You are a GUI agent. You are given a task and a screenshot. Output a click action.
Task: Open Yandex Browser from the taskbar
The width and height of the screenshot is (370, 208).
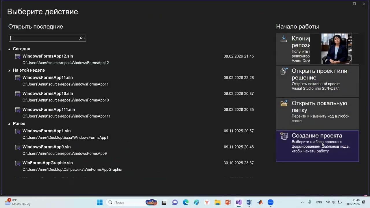click(207, 202)
